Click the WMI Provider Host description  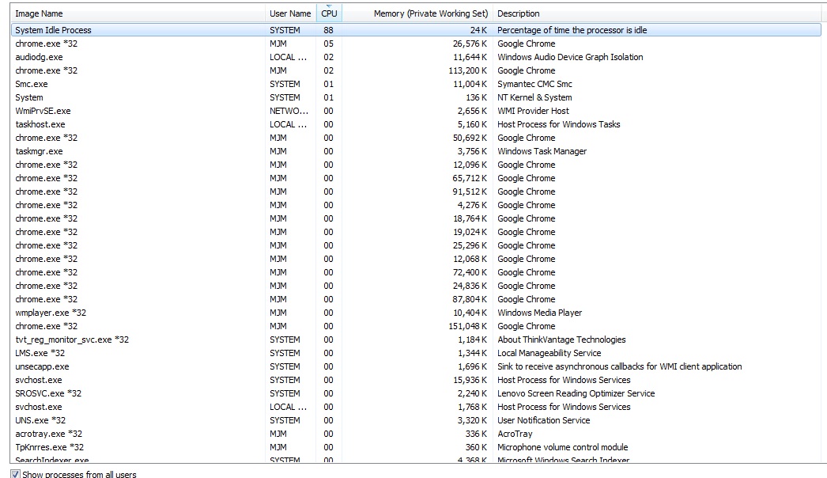(x=533, y=111)
